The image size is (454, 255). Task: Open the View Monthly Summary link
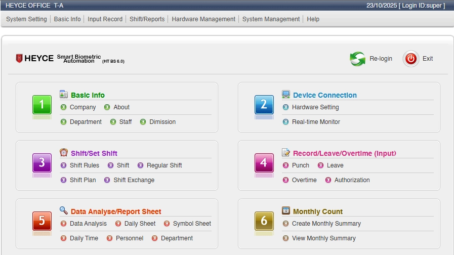[x=324, y=238]
